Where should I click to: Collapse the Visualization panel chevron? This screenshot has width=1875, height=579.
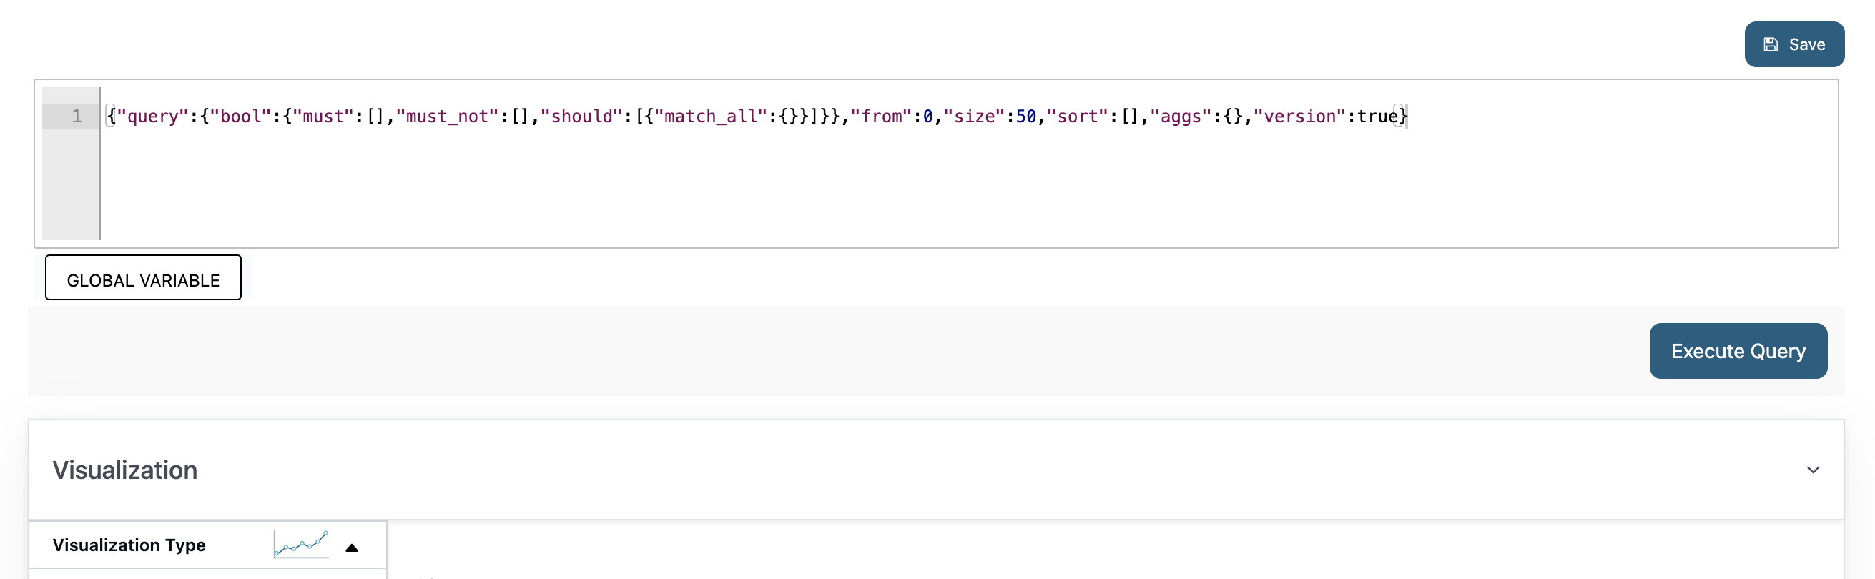click(1812, 470)
